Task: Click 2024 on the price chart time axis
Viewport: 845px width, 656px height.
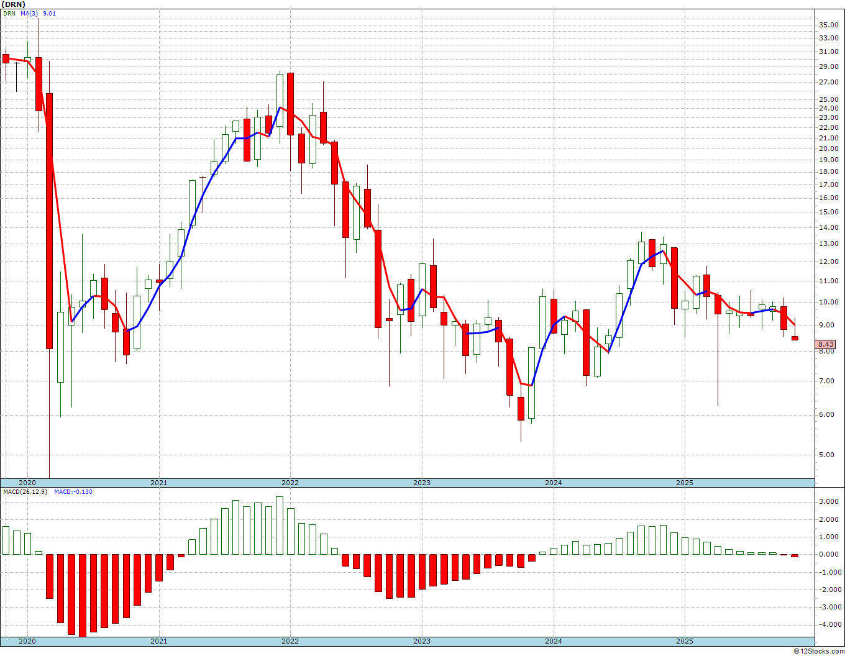Action: coord(554,483)
